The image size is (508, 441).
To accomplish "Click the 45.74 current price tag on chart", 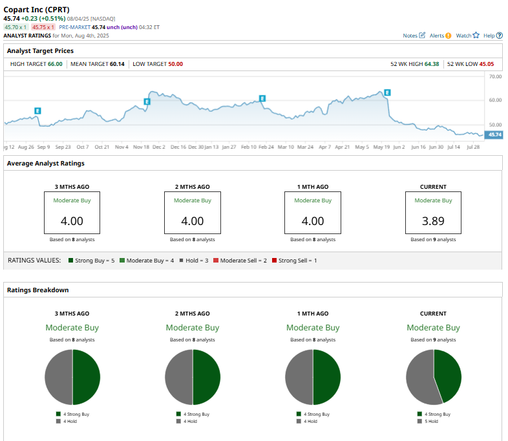I will click(494, 134).
